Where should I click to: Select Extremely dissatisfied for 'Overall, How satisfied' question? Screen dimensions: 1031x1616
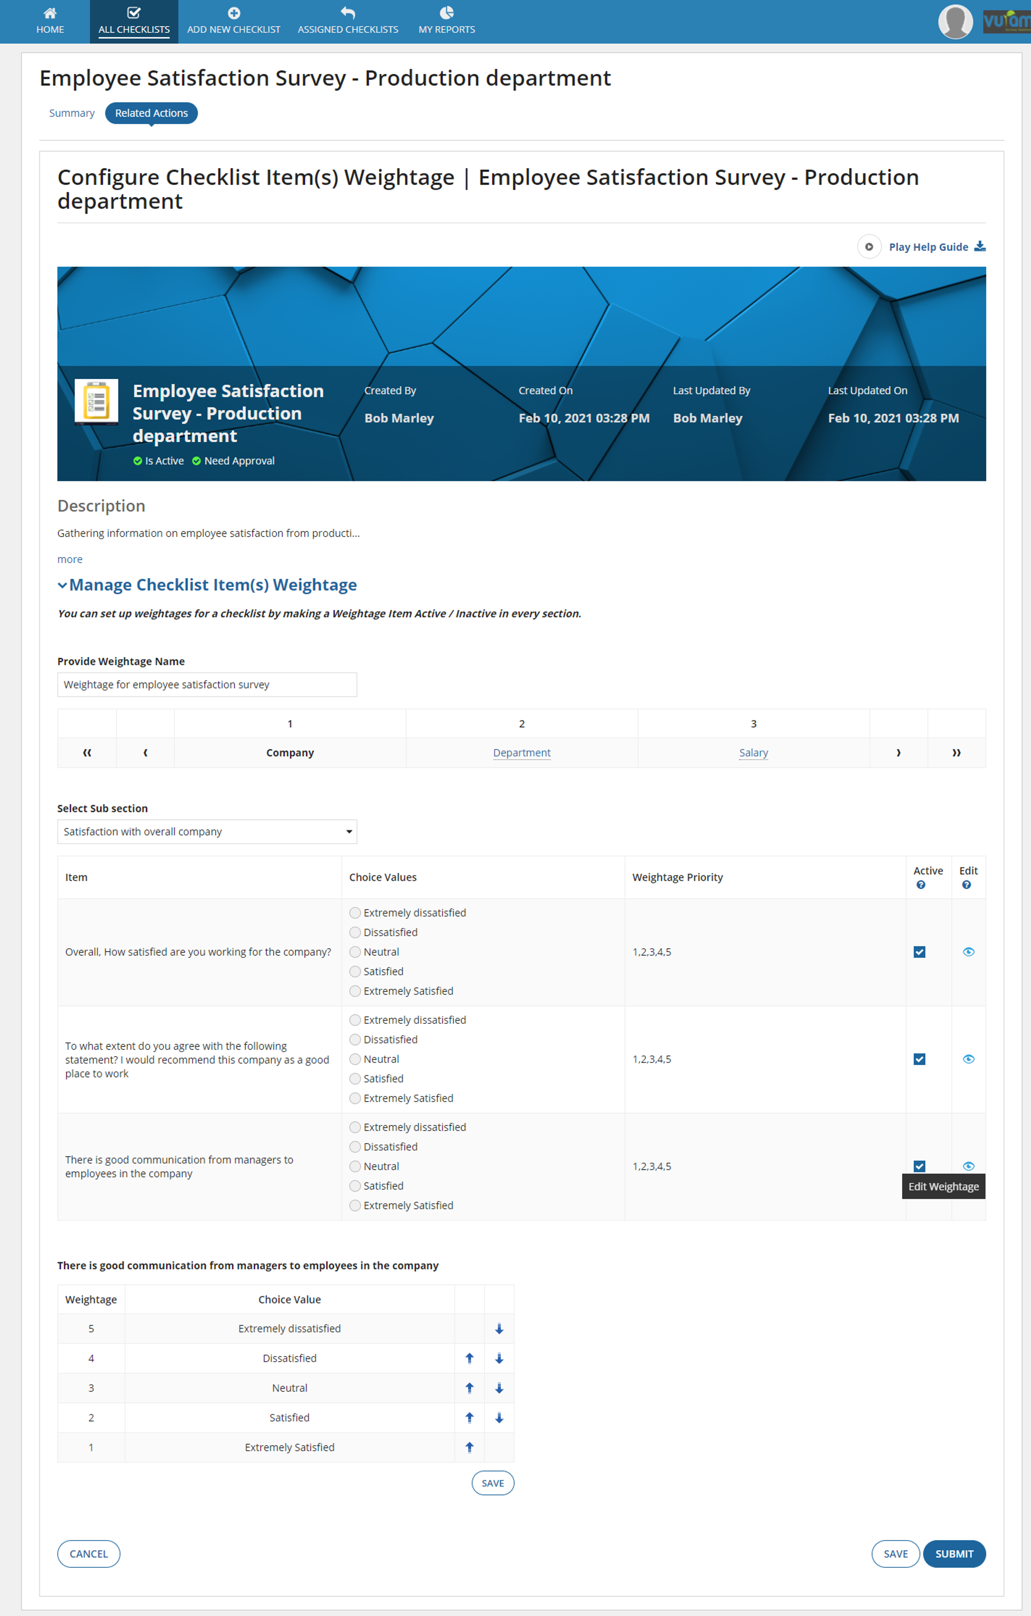tap(355, 913)
